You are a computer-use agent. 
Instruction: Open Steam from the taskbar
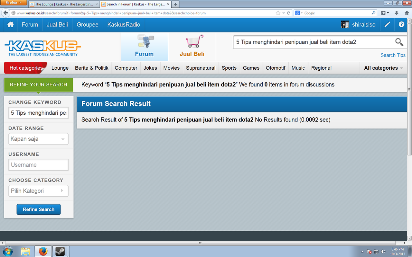click(x=60, y=251)
